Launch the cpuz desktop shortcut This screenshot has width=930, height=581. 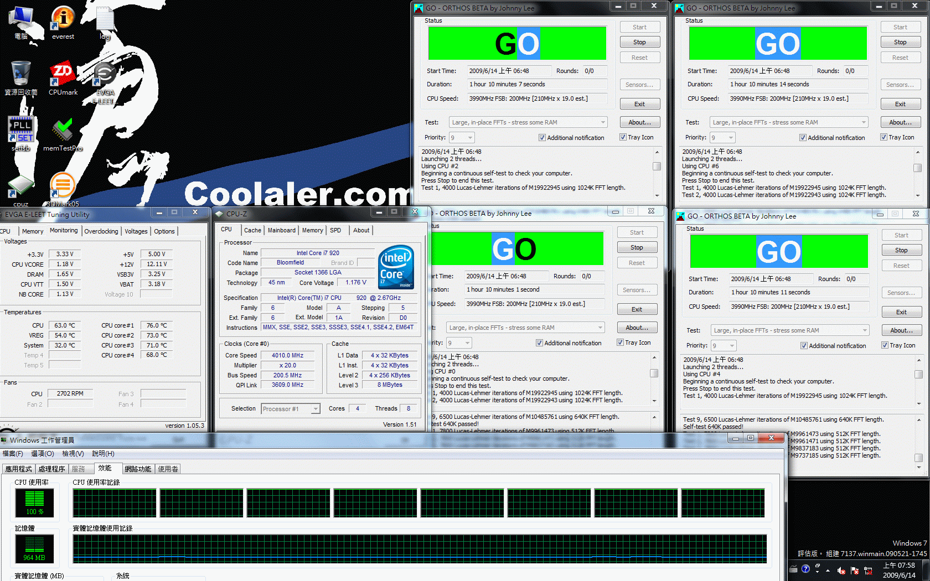[21, 191]
